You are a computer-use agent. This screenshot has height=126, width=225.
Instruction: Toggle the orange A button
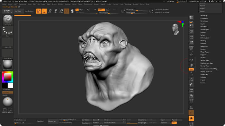[77, 10]
